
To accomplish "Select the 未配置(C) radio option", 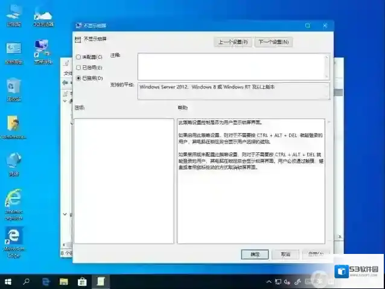I will 78,57.
